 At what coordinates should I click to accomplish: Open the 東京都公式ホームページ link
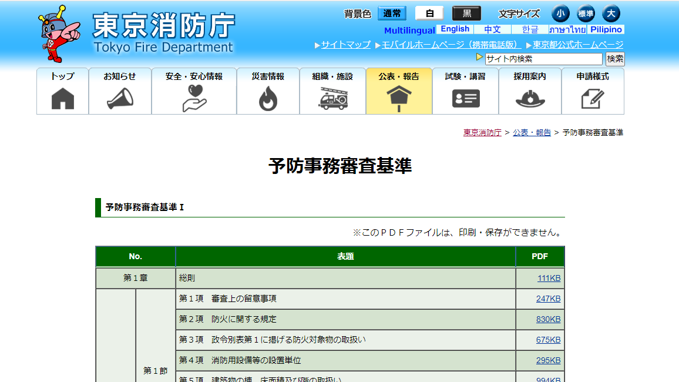577,45
